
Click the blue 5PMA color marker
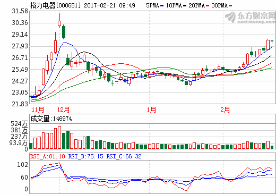click(x=162, y=6)
